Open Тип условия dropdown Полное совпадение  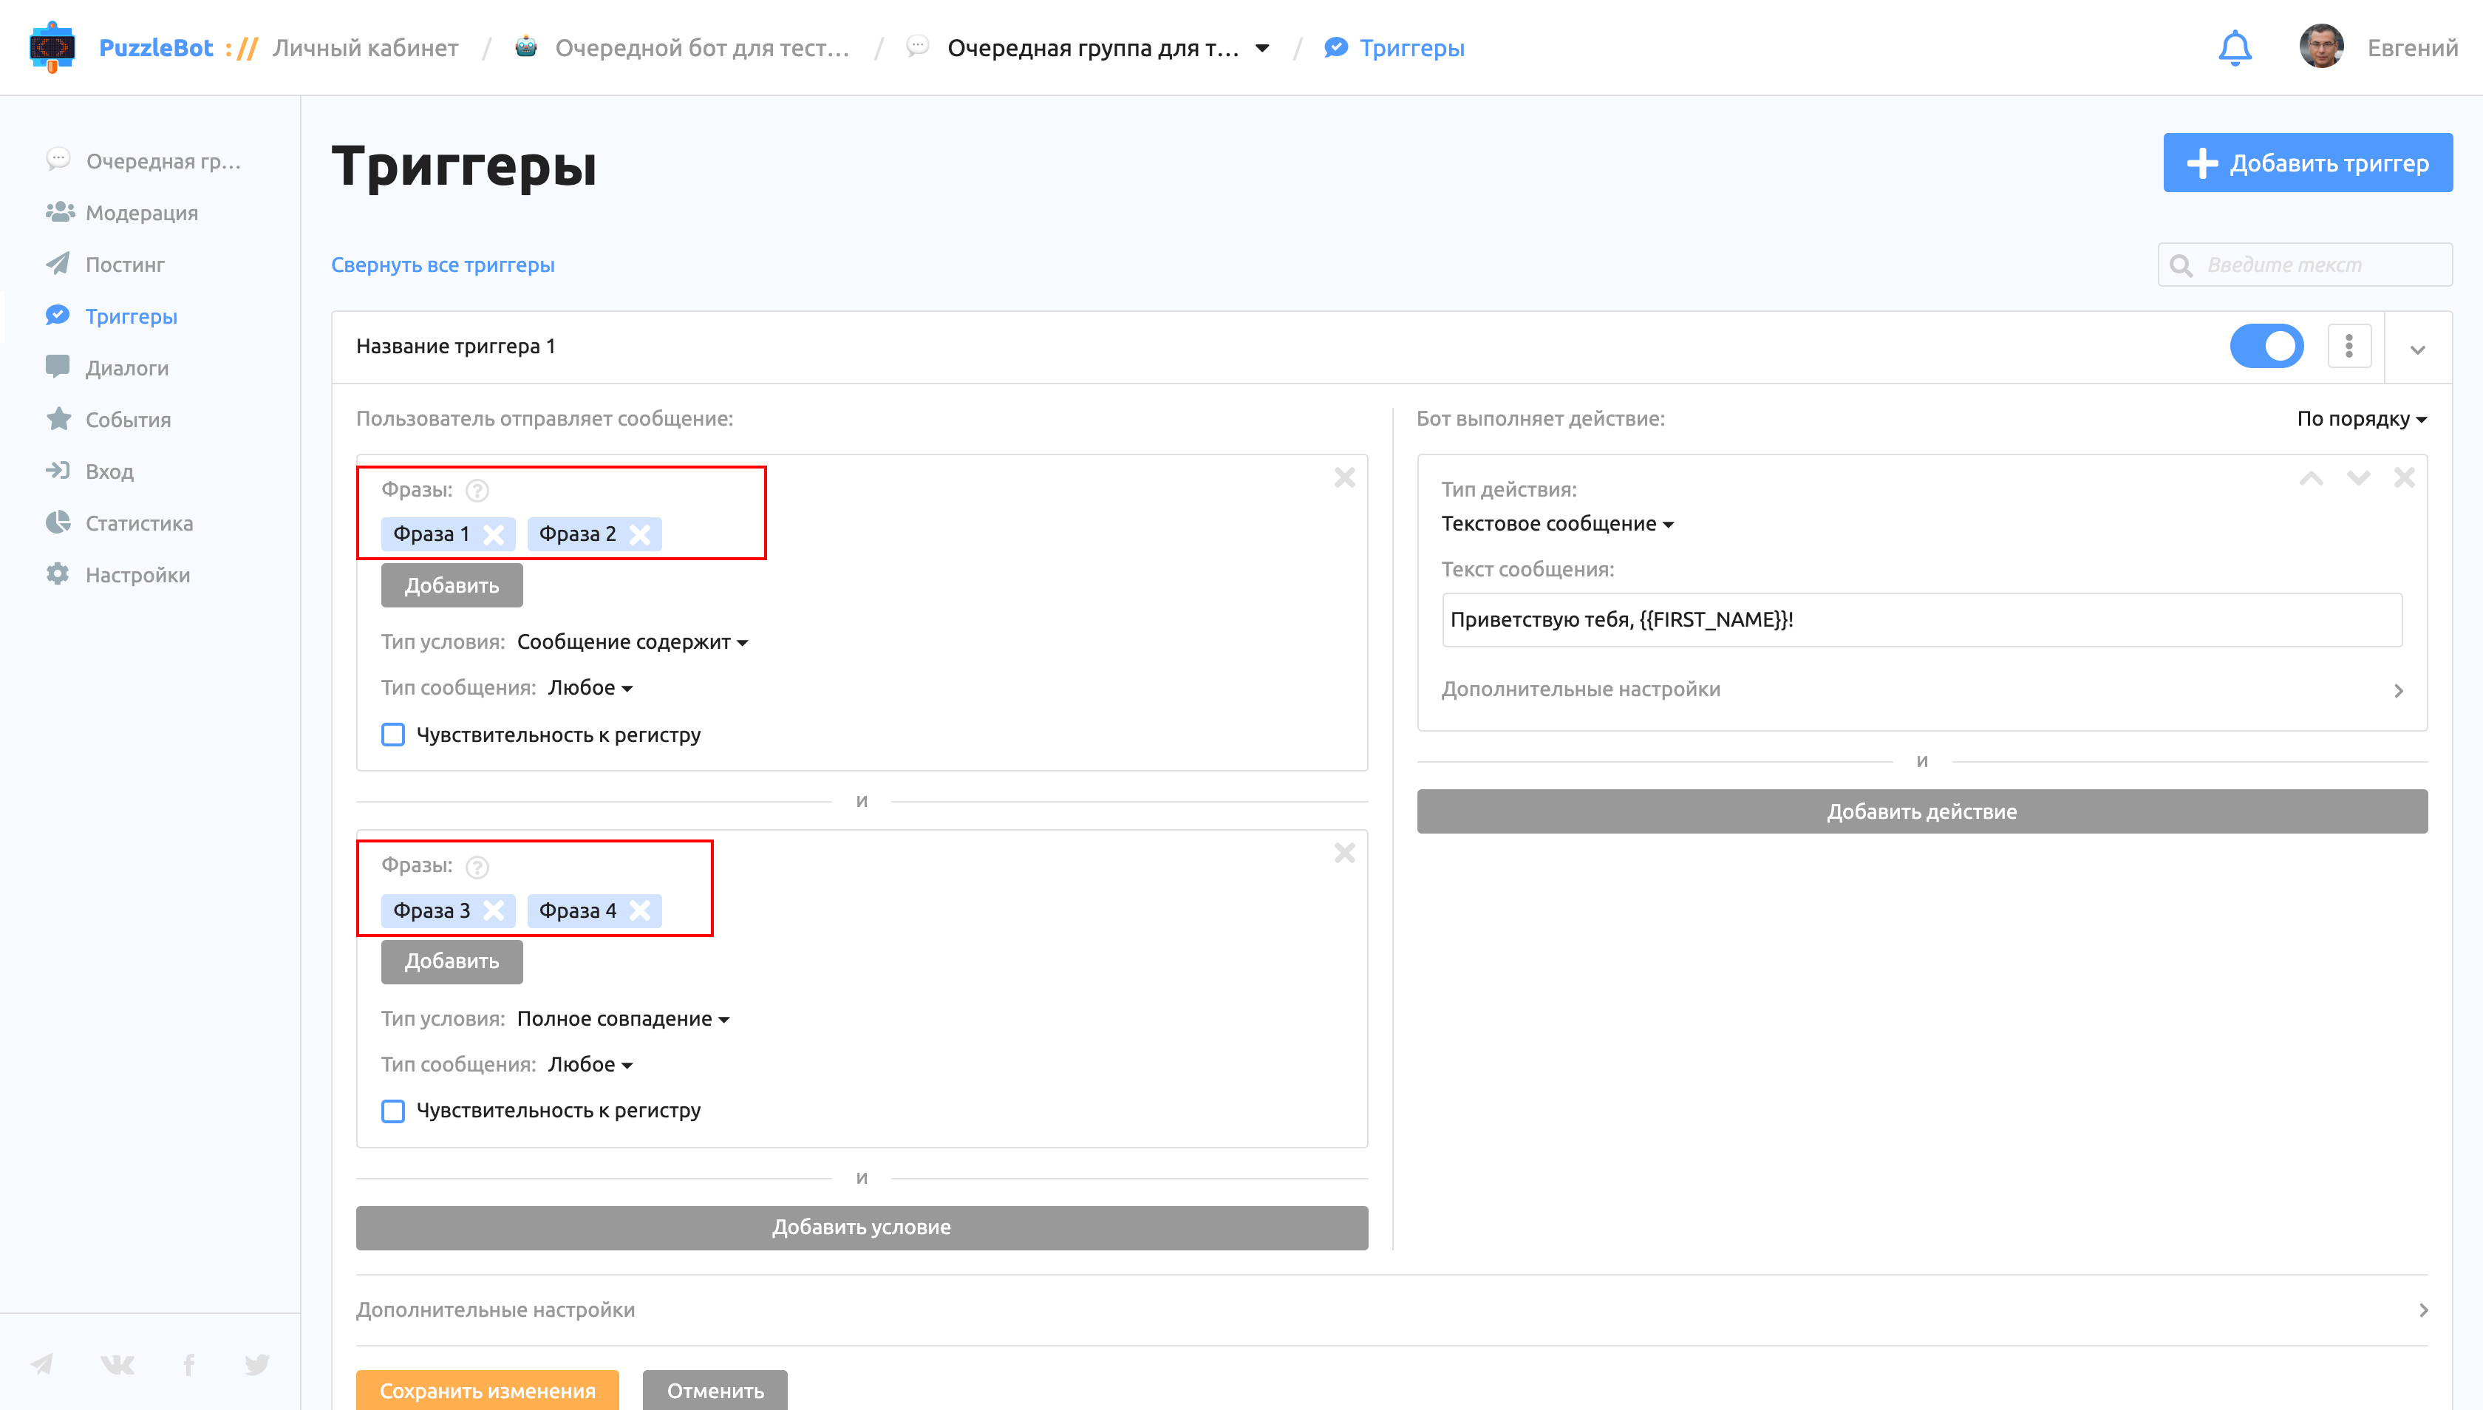[x=623, y=1019]
